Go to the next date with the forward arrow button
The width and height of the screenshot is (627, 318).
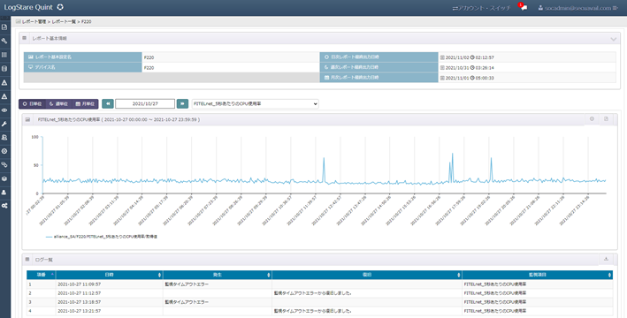click(182, 104)
